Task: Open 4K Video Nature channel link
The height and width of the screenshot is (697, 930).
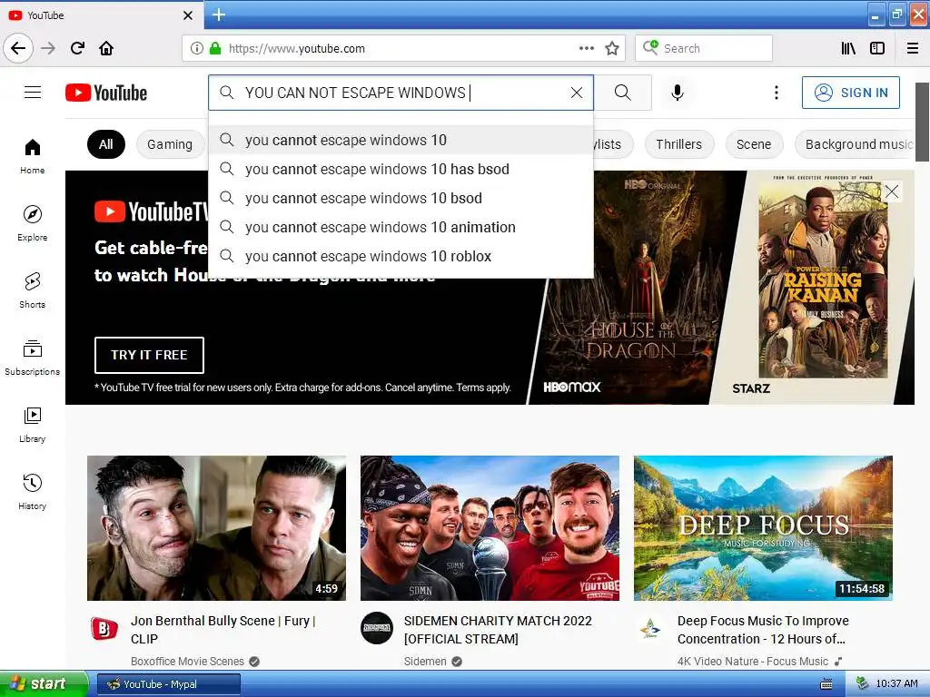Action: pos(753,662)
